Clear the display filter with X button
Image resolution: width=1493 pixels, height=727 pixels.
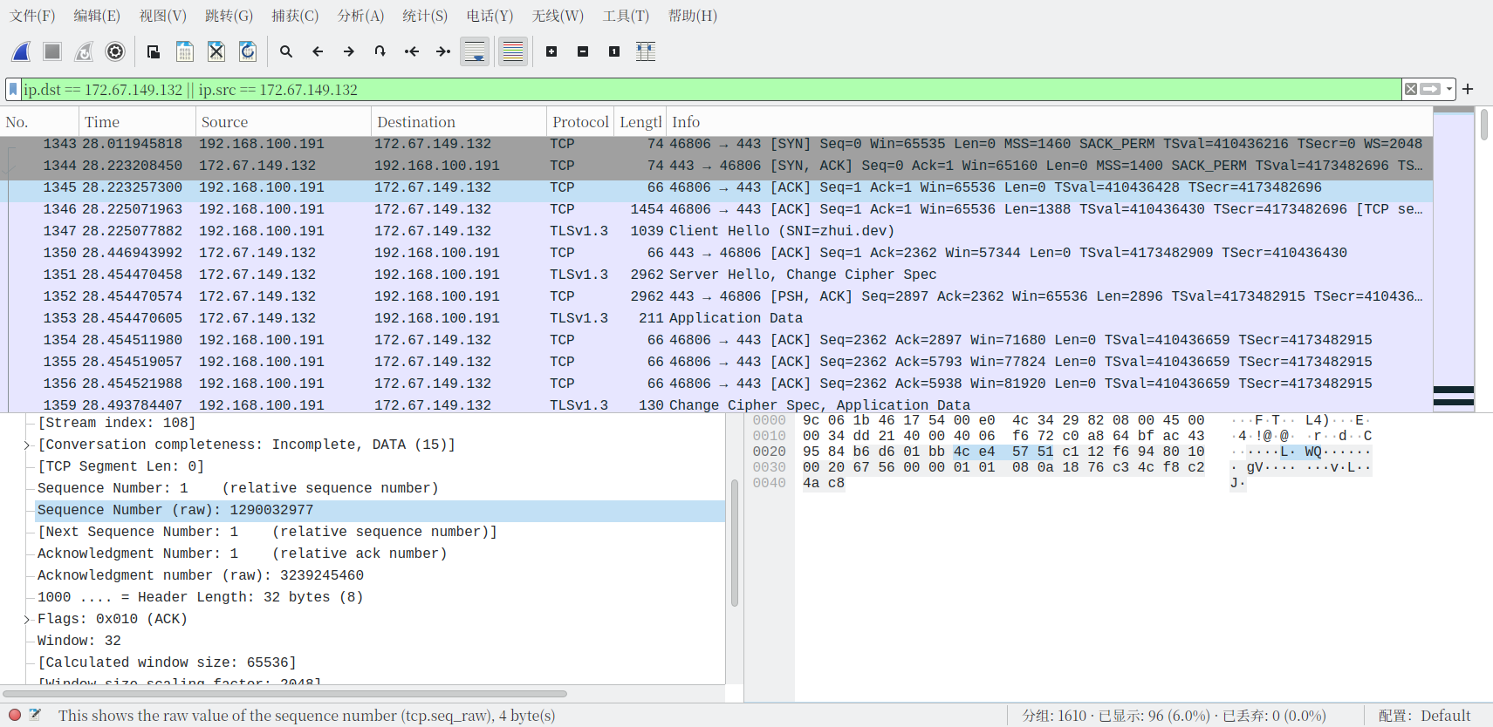tap(1410, 89)
